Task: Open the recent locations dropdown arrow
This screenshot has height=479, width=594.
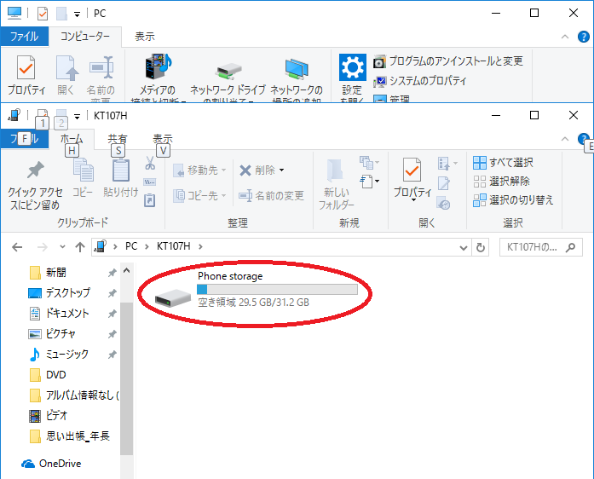Action: [x=62, y=247]
